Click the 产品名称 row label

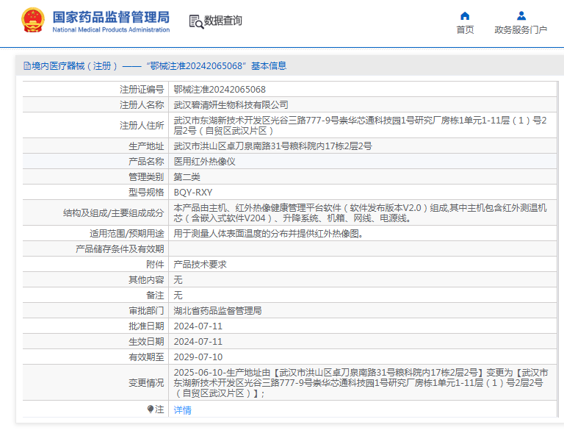click(146, 162)
